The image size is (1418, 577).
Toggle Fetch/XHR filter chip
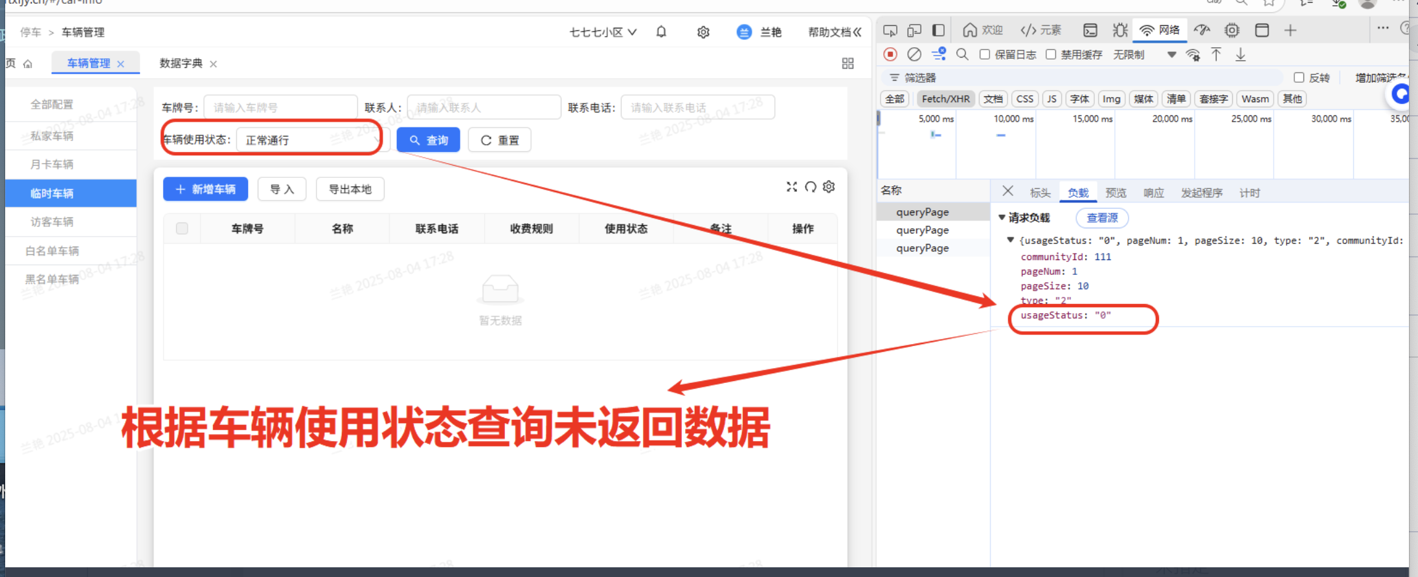945,99
